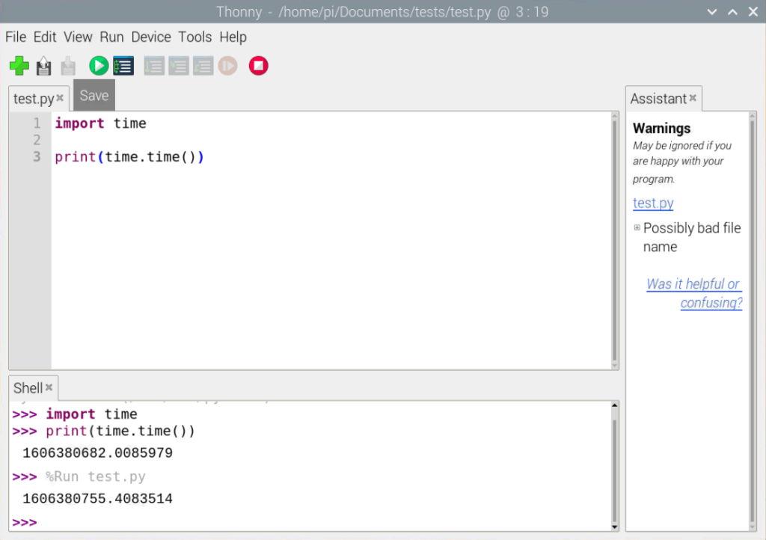Click the Step out debug icon
The height and width of the screenshot is (540, 766).
coord(203,66)
